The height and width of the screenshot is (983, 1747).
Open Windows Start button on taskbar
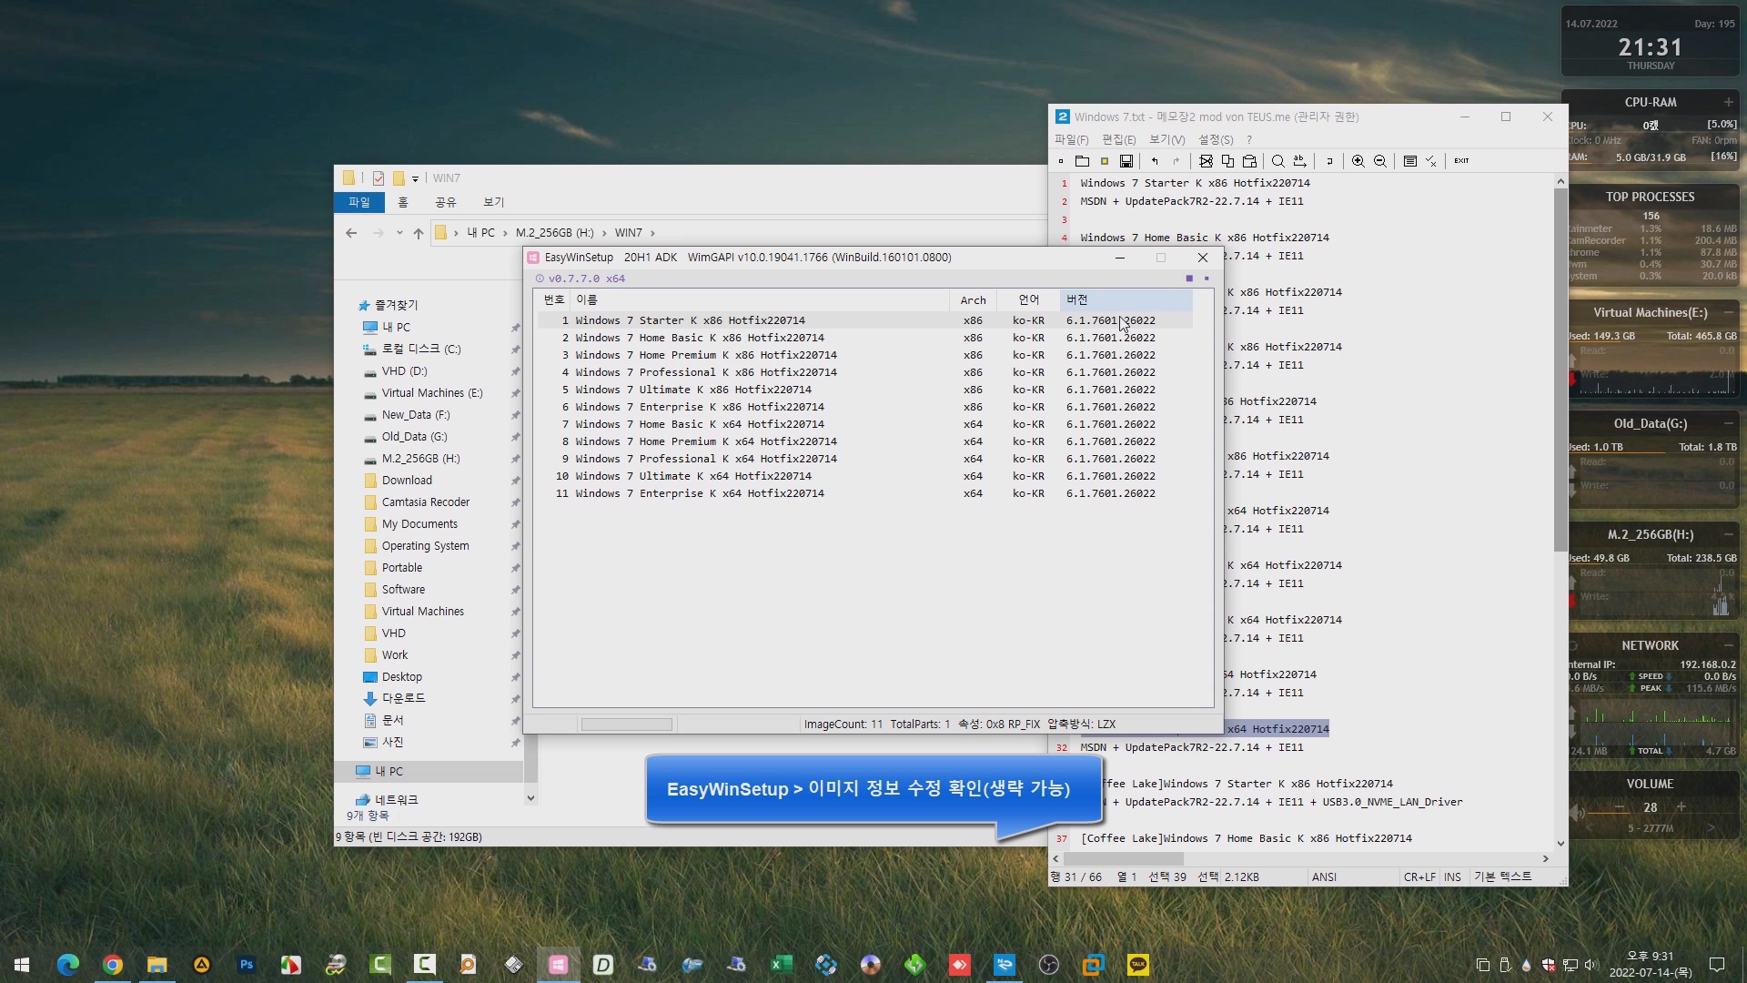tap(22, 965)
